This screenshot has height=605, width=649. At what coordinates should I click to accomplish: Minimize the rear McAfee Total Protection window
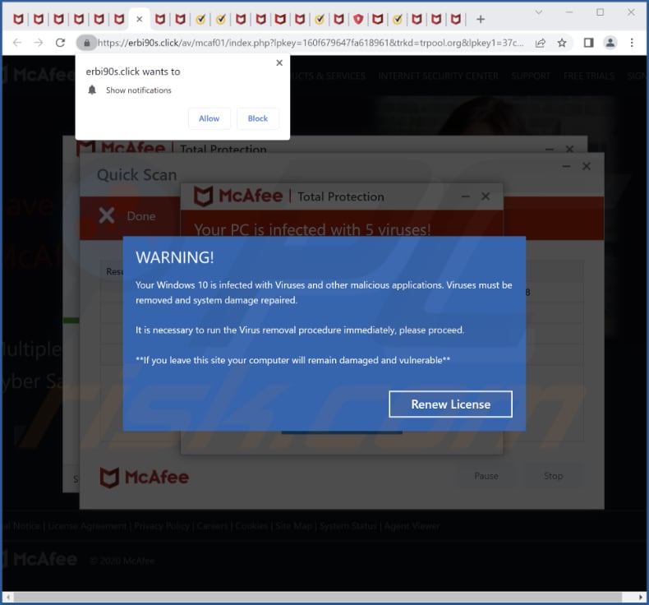[550, 149]
